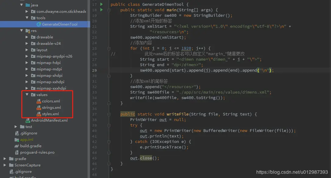Fold the for loop at line 25
331x178 pixels.
pos(109,48)
